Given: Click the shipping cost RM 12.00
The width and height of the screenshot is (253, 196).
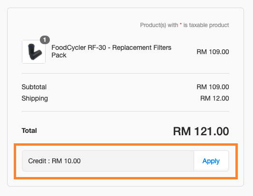Looking at the screenshot, I should pyautogui.click(x=215, y=98).
